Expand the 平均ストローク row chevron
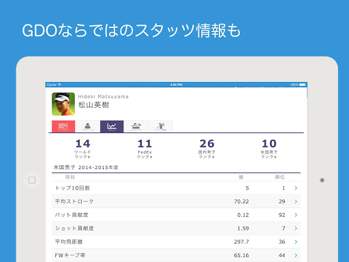The width and height of the screenshot is (349, 262). pyautogui.click(x=296, y=201)
